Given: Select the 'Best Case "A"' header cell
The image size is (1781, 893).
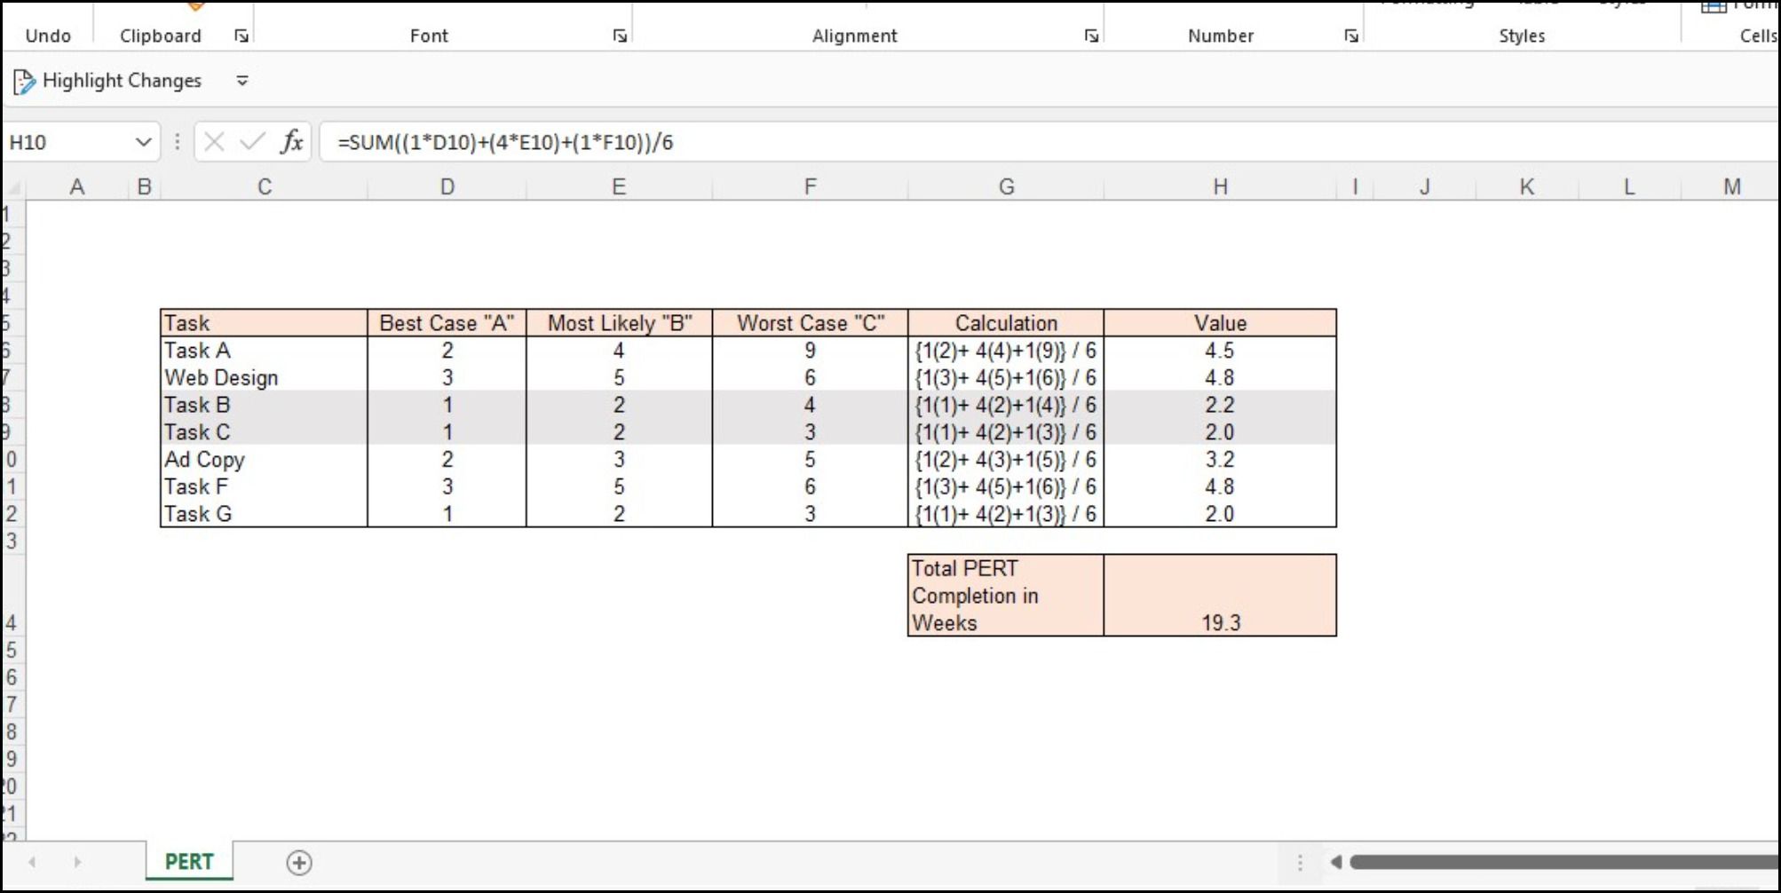Looking at the screenshot, I should [x=447, y=323].
